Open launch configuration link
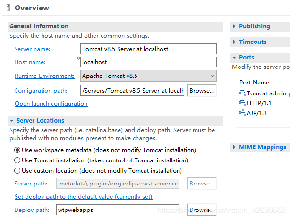290x219 pixels. [51, 104]
